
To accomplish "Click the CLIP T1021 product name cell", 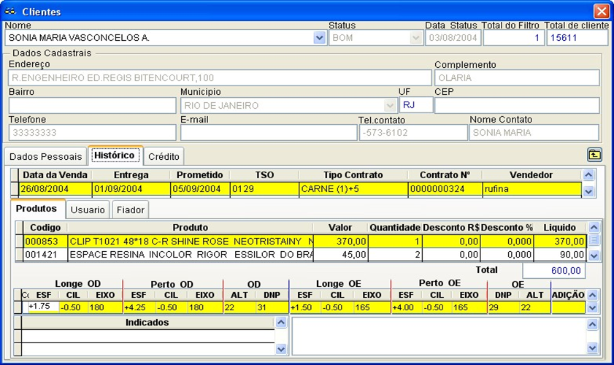I will click(191, 241).
